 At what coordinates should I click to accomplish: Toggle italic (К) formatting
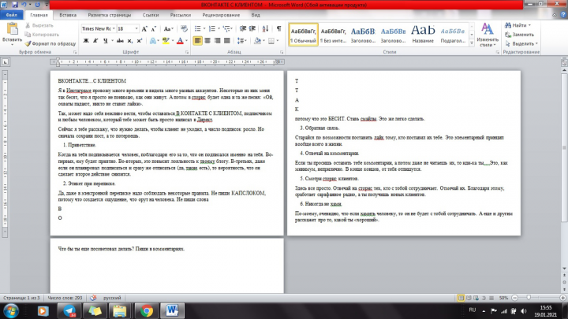pyautogui.click(x=95, y=40)
